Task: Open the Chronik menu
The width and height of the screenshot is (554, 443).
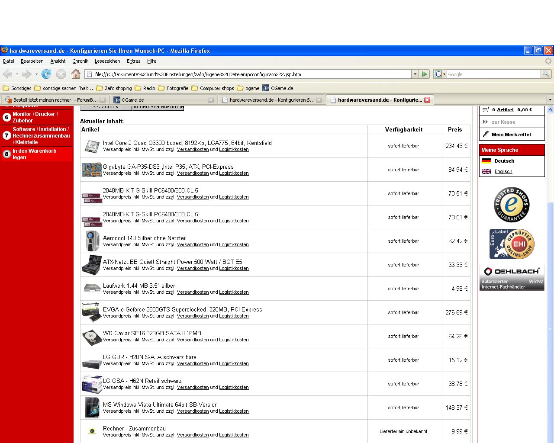Action: point(80,61)
